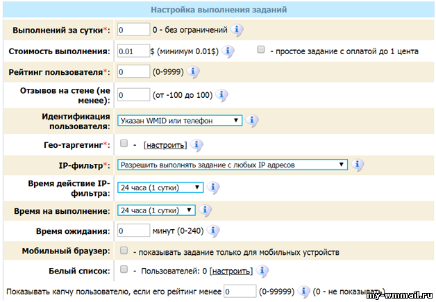Expand the IP-фильтр dropdown
Screen dimensions: 436x302
(233, 165)
